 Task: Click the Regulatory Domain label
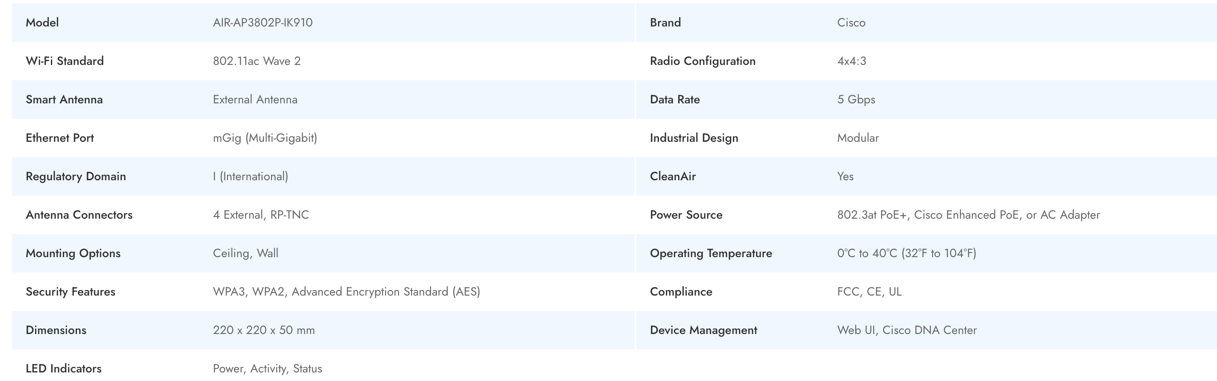76,176
